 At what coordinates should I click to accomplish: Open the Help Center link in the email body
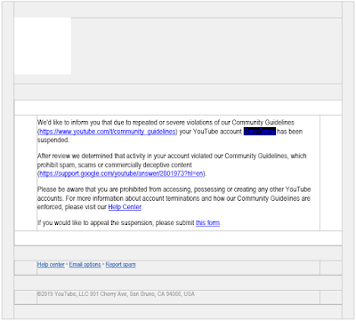125,207
